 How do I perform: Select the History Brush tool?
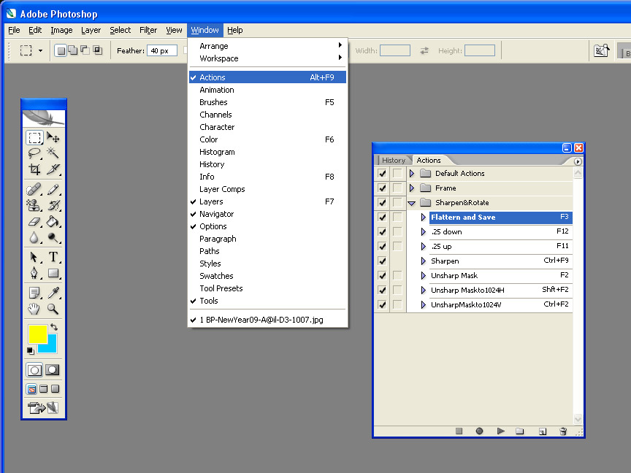[53, 205]
